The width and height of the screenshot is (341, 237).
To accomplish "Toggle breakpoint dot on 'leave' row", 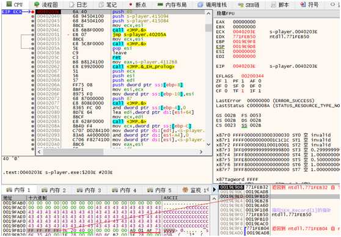I will [32, 53].
